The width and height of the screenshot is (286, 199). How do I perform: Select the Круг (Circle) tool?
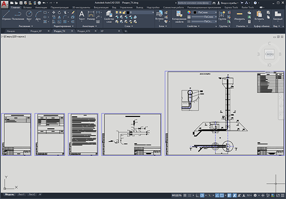coord(29,15)
